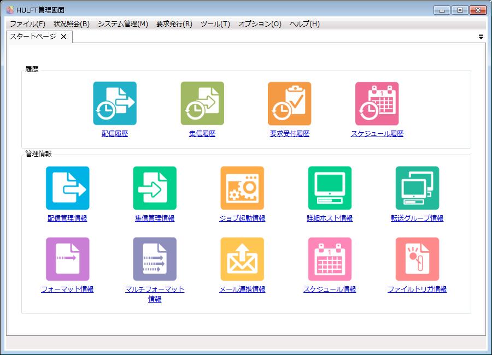The width and height of the screenshot is (492, 355).
Task: Minimize the HULFT管理画面 window
Action: [x=442, y=10]
